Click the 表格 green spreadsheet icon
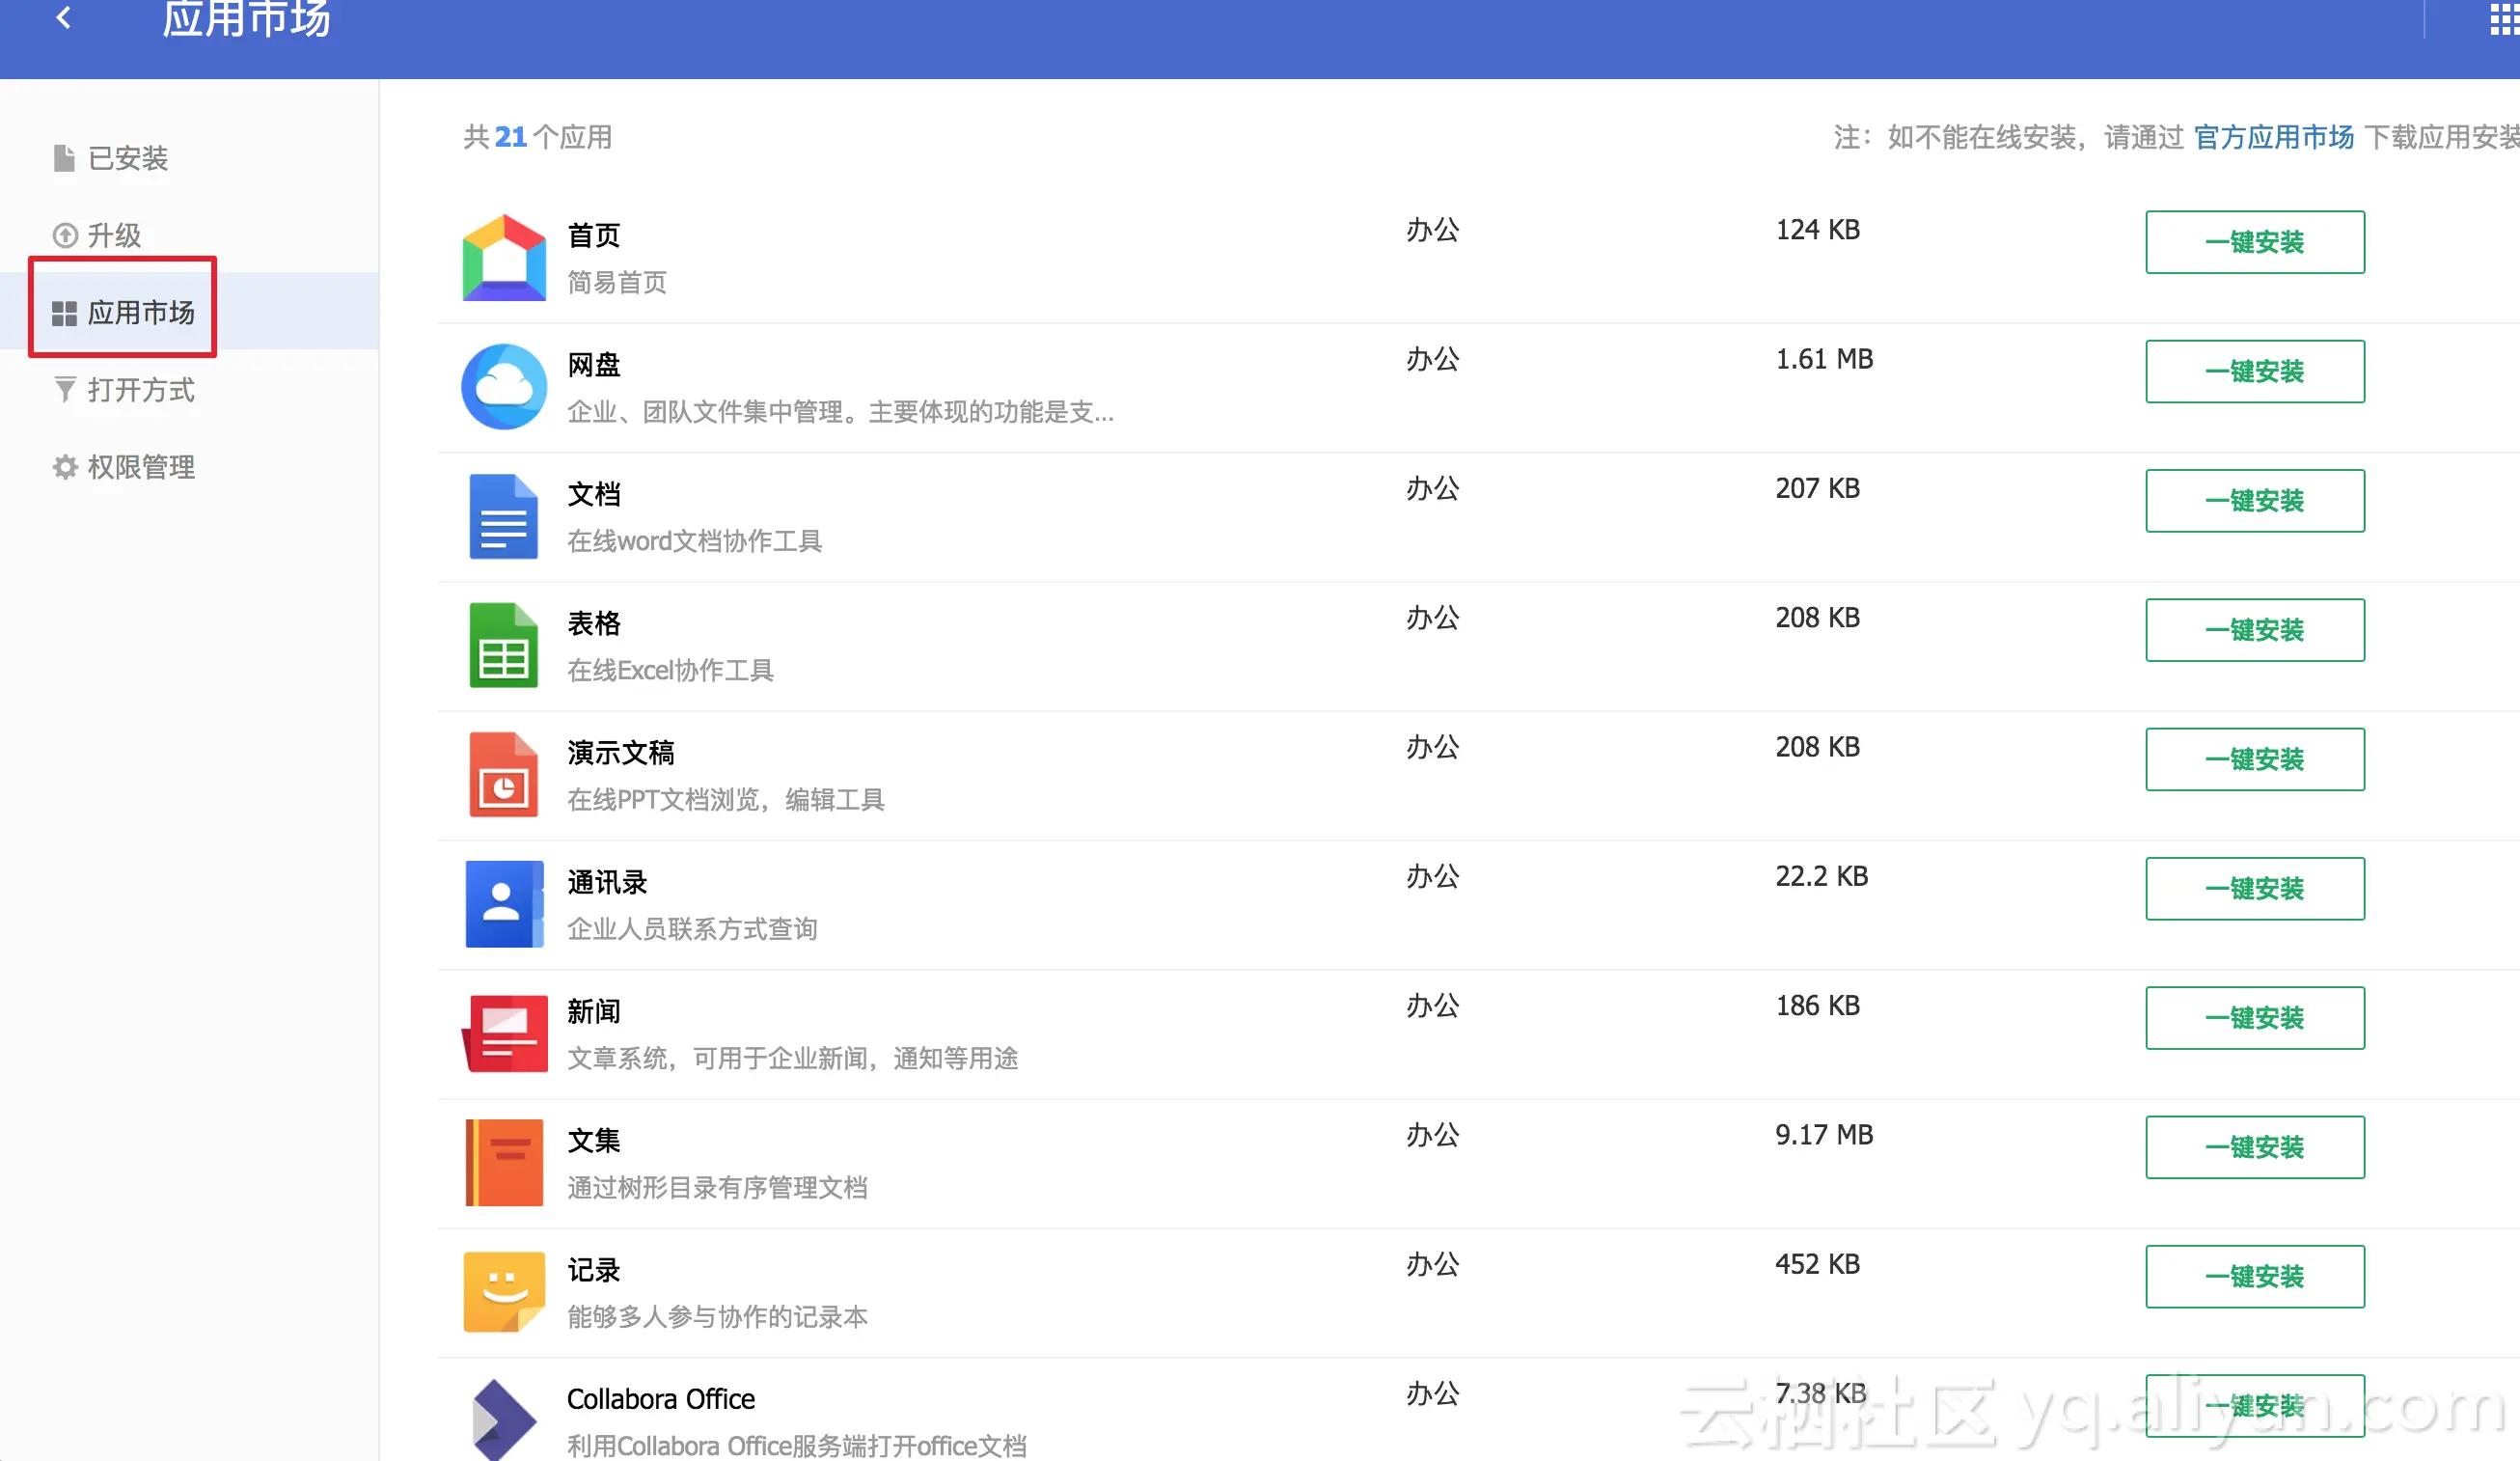The width and height of the screenshot is (2520, 1461). 504,645
